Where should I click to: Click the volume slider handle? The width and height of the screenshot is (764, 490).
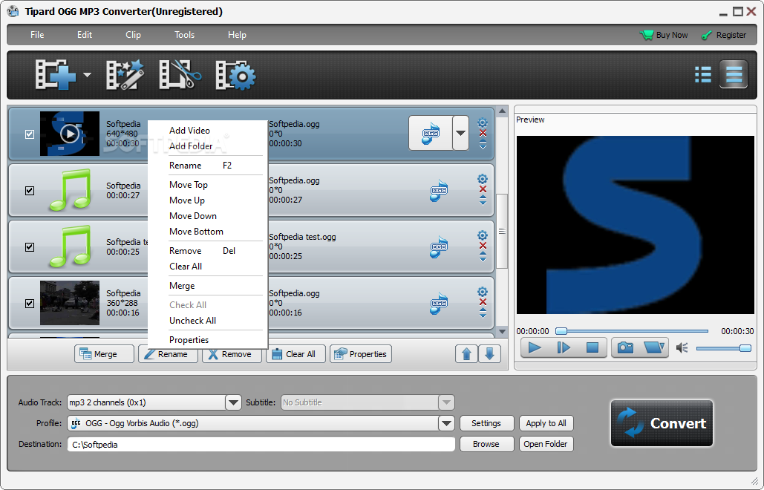745,347
